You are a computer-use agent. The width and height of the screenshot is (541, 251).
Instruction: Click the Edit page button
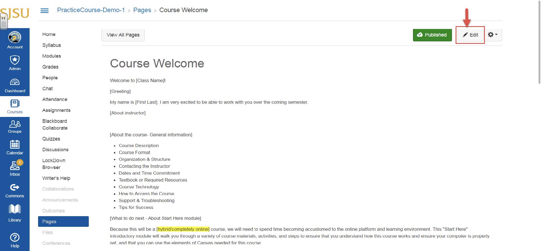coord(470,35)
